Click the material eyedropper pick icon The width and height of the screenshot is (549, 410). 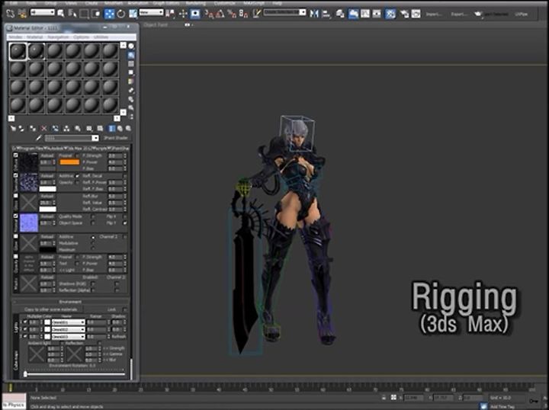click(x=39, y=138)
